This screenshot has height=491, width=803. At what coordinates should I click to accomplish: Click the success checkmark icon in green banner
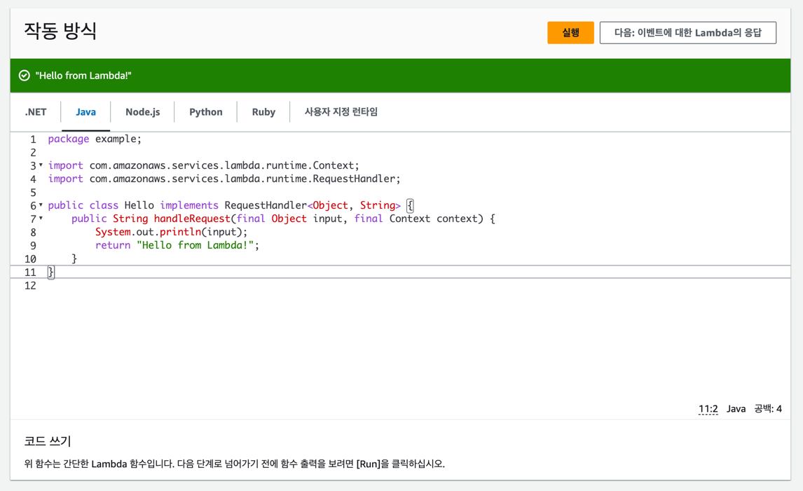tap(24, 76)
